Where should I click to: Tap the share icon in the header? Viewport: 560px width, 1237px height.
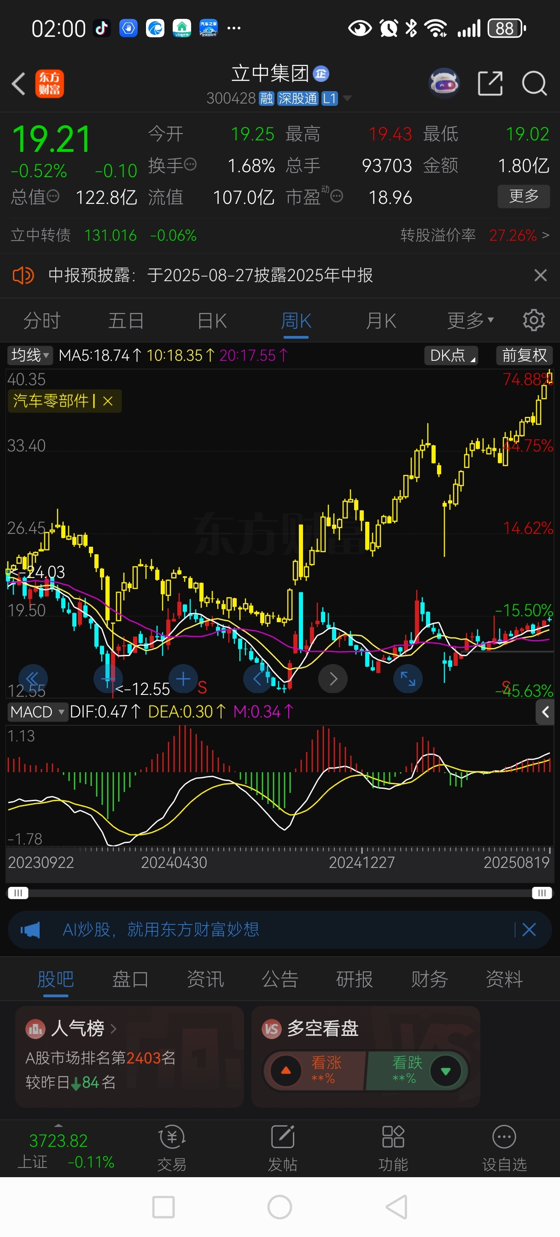click(490, 84)
